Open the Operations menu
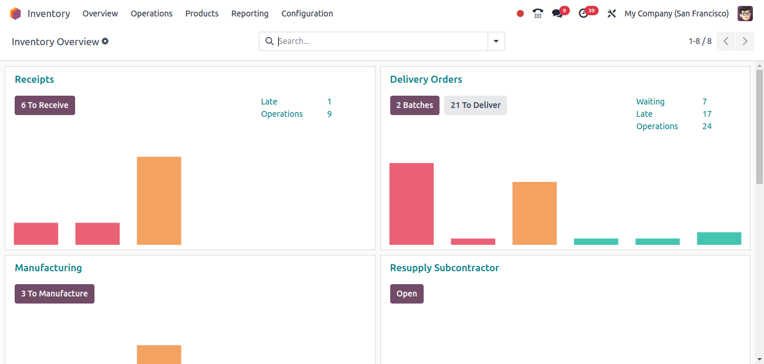This screenshot has width=764, height=364. click(151, 14)
